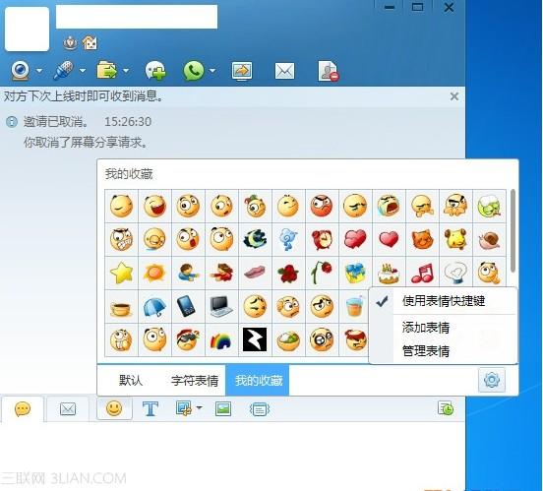Switch to 默认 emoticon tab

pos(131,380)
